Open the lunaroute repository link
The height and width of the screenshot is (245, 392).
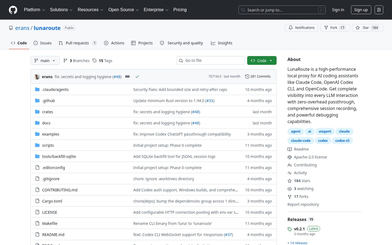[47, 28]
